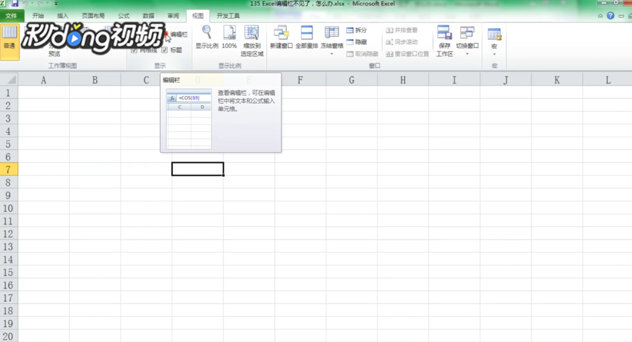Click 同步滚动 synchronous scrolling icon

pyautogui.click(x=389, y=42)
